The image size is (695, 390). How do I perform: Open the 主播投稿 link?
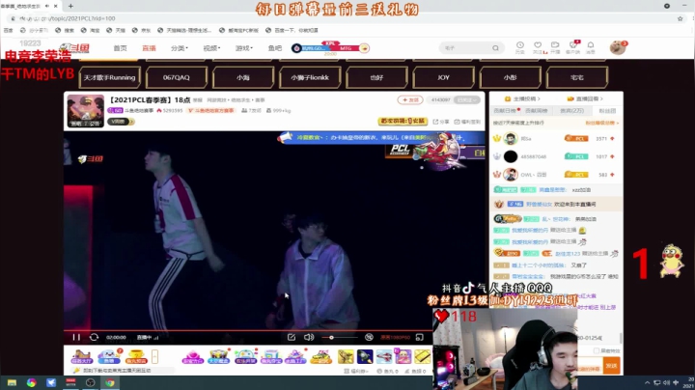tap(522, 98)
